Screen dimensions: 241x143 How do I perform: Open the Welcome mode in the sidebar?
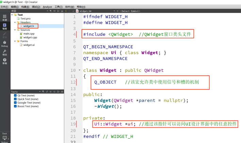coord(5,18)
